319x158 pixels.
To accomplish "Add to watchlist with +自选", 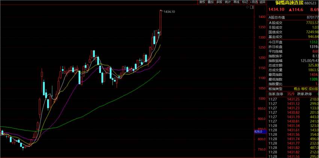I will coord(254,2).
